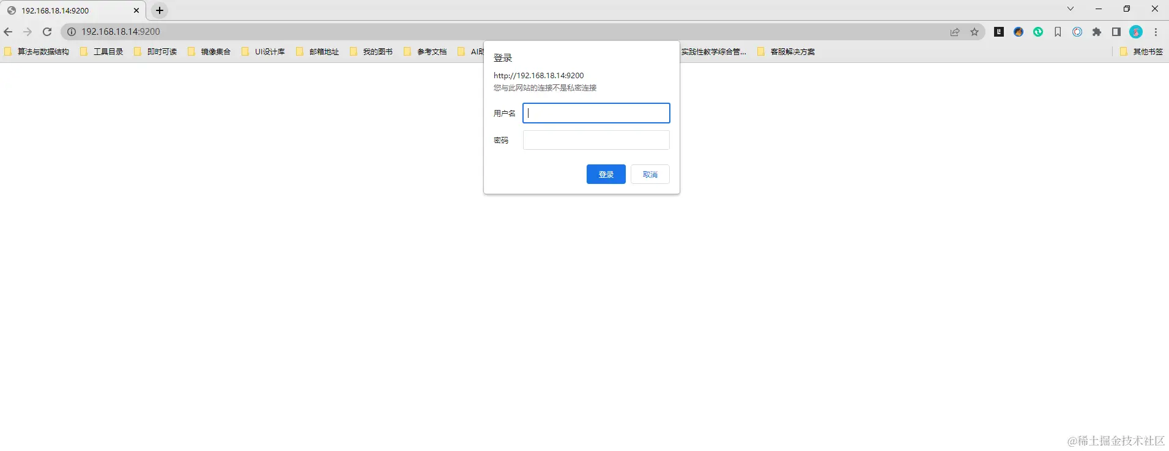
Task: Open 邮箱地址 bookmark folder
Action: click(x=317, y=52)
